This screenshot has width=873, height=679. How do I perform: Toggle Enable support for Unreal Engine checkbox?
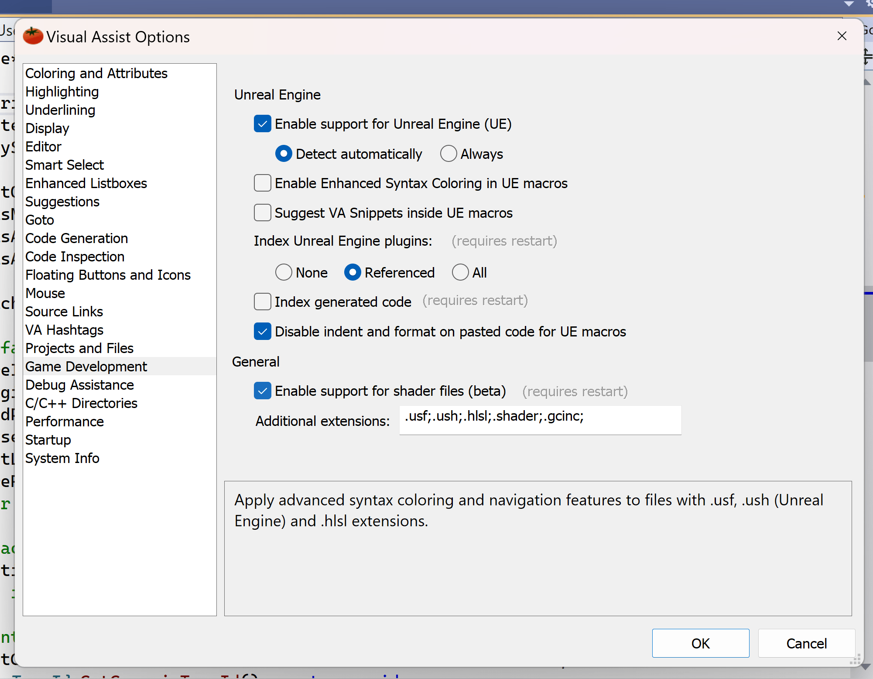point(262,124)
